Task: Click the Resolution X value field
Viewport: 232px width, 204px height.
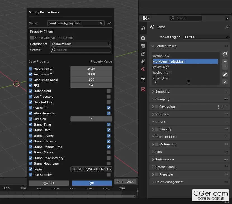Action: [x=91, y=69]
